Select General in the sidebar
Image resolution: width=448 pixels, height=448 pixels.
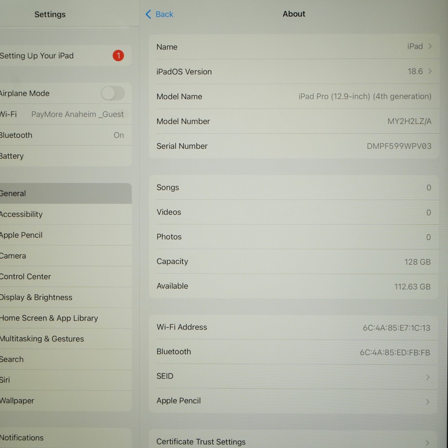[x=66, y=194]
